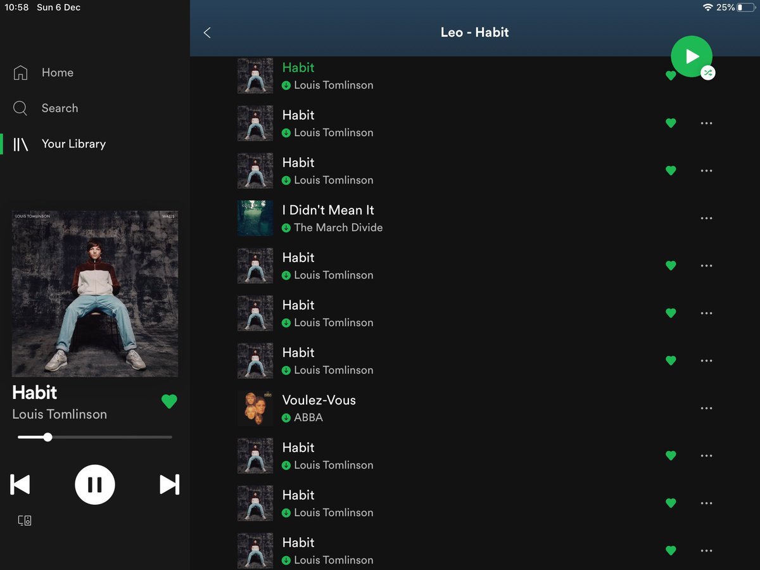
Task: Unlike the Habit track directly below Voulez-Vous
Action: pyautogui.click(x=671, y=456)
